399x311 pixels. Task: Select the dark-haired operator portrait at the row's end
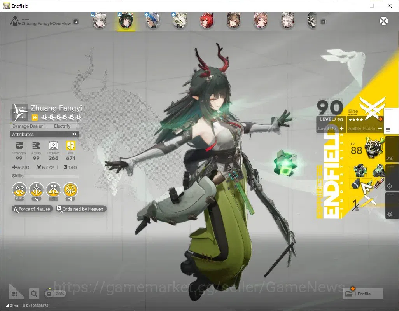click(312, 21)
